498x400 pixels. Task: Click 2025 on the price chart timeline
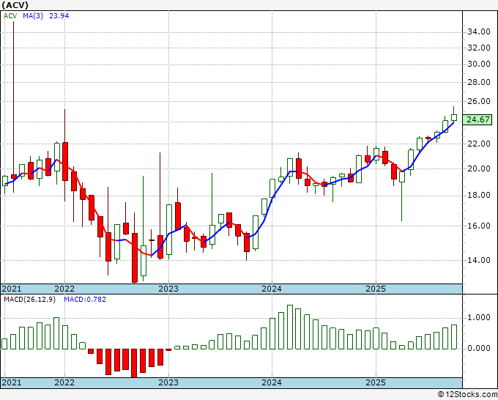(376, 289)
